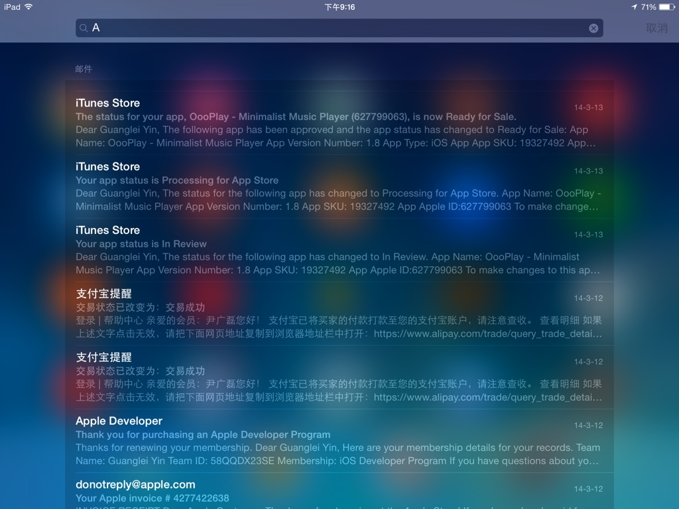Tap the clock showing 下午9:16
679x509 pixels.
[339, 7]
